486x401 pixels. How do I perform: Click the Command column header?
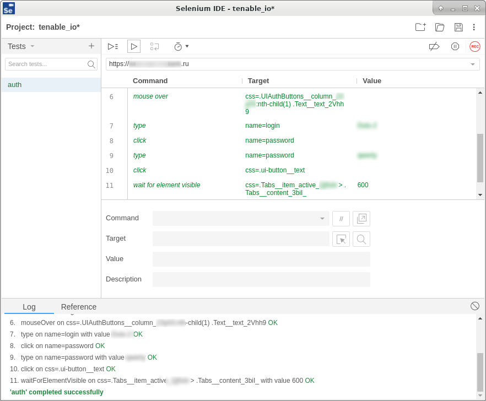pos(150,81)
